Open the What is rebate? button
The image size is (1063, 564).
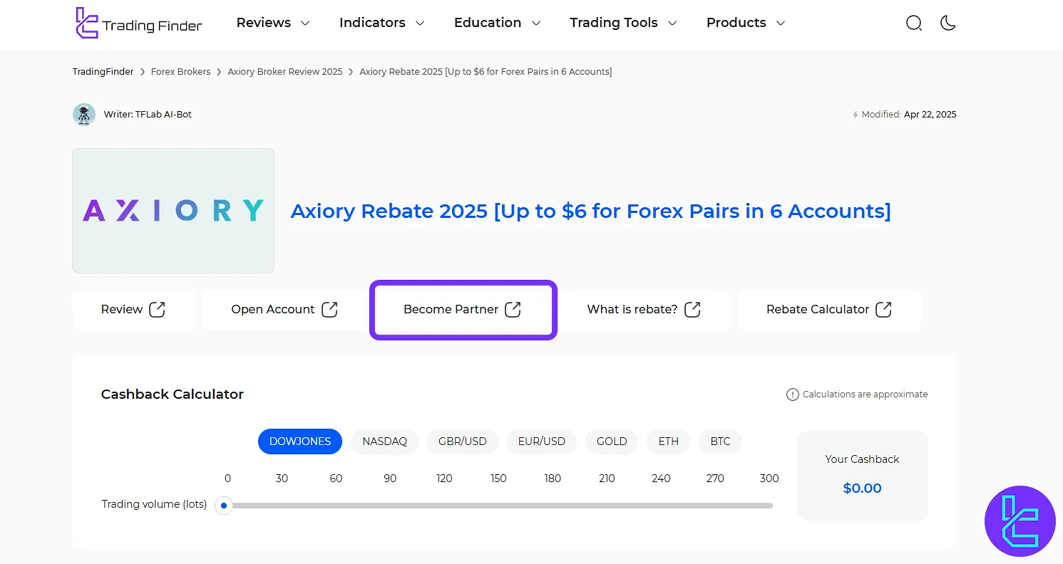[643, 310]
